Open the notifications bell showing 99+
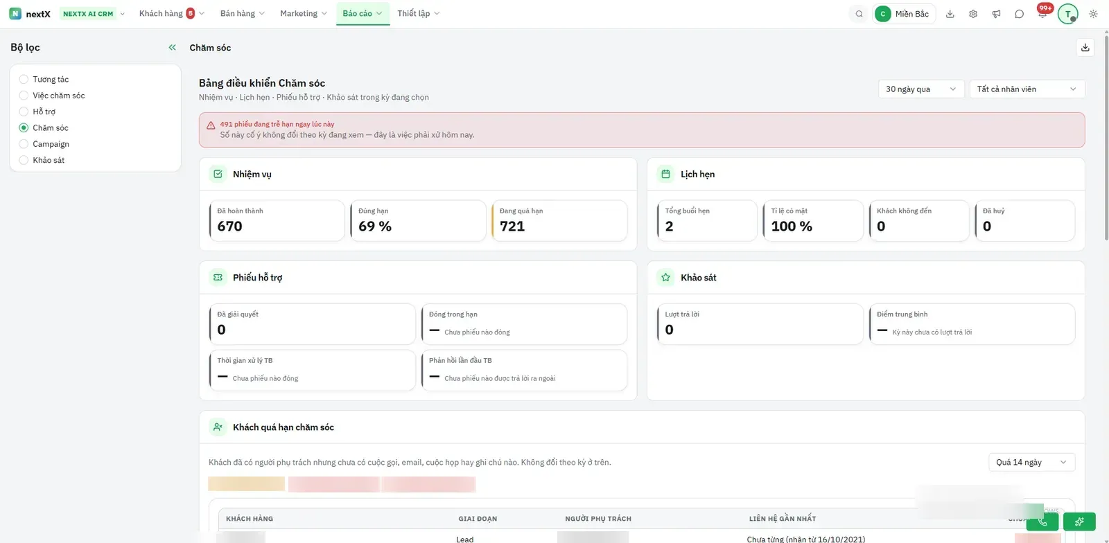Viewport: 1109px width, 543px height. [x=1042, y=13]
